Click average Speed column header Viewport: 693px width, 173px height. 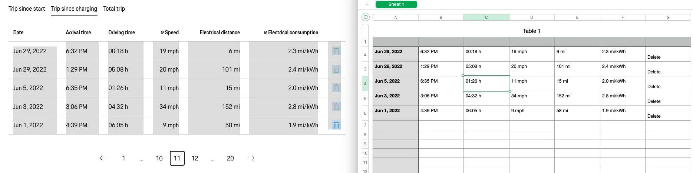tap(169, 32)
